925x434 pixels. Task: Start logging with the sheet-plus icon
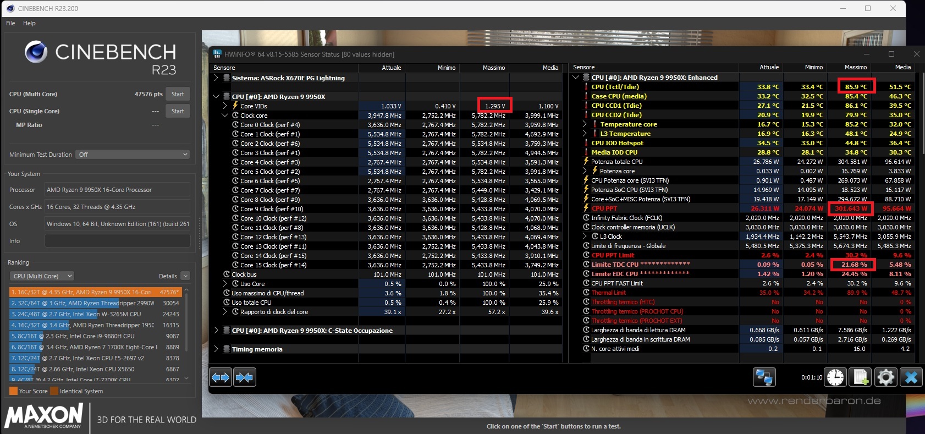pos(860,377)
